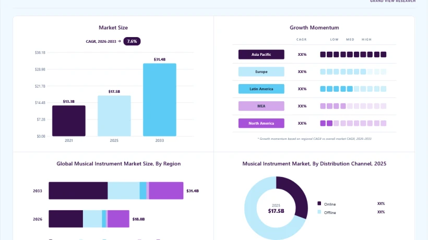The width and height of the screenshot is (428, 240).
Task: Click the "$7.2B" y-axis label
Action: tap(41, 119)
